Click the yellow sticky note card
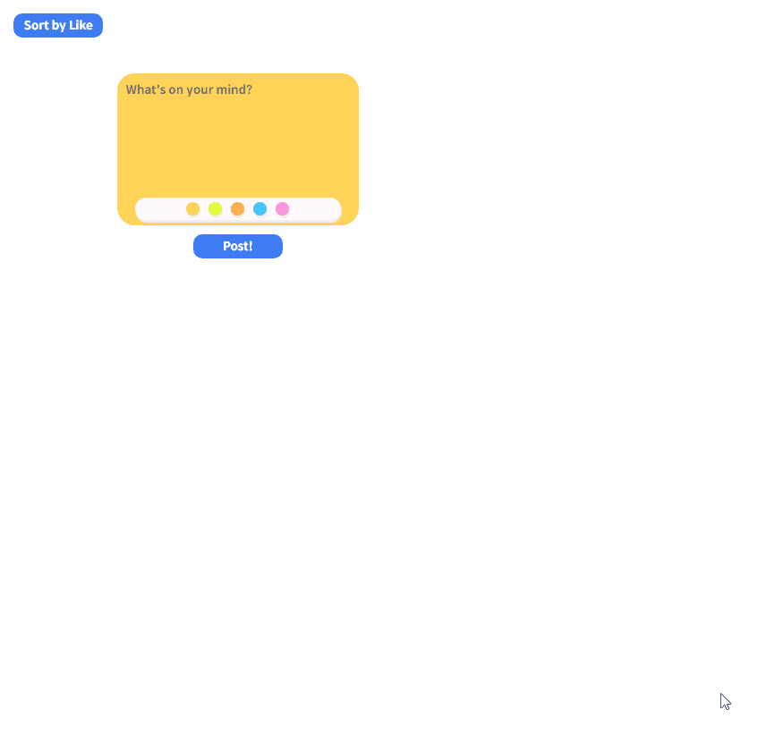 click(x=237, y=148)
